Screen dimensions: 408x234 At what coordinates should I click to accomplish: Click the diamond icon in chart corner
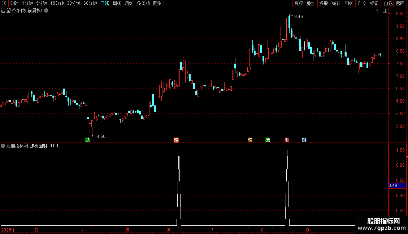tap(378, 11)
